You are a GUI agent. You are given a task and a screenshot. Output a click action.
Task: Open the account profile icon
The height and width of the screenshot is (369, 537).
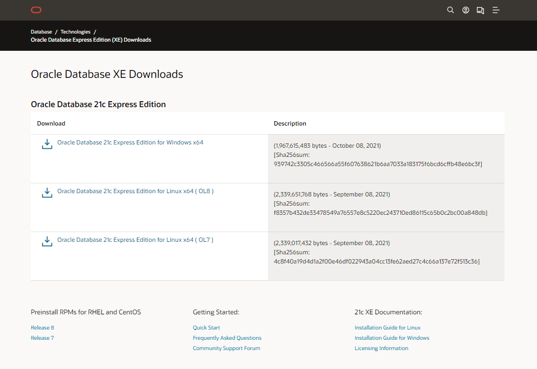(466, 10)
